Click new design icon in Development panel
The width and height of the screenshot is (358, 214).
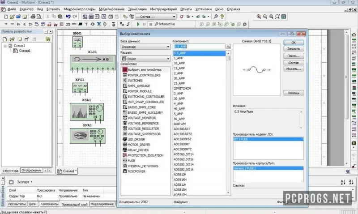click(4, 39)
